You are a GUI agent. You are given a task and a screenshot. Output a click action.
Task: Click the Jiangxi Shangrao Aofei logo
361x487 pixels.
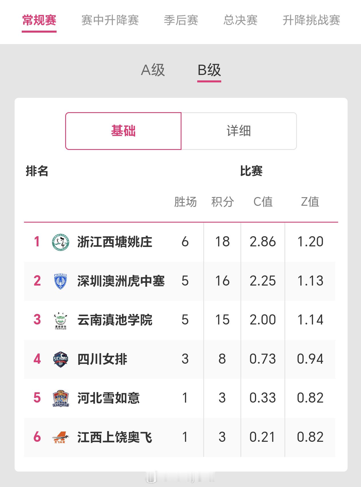pyautogui.click(x=61, y=437)
